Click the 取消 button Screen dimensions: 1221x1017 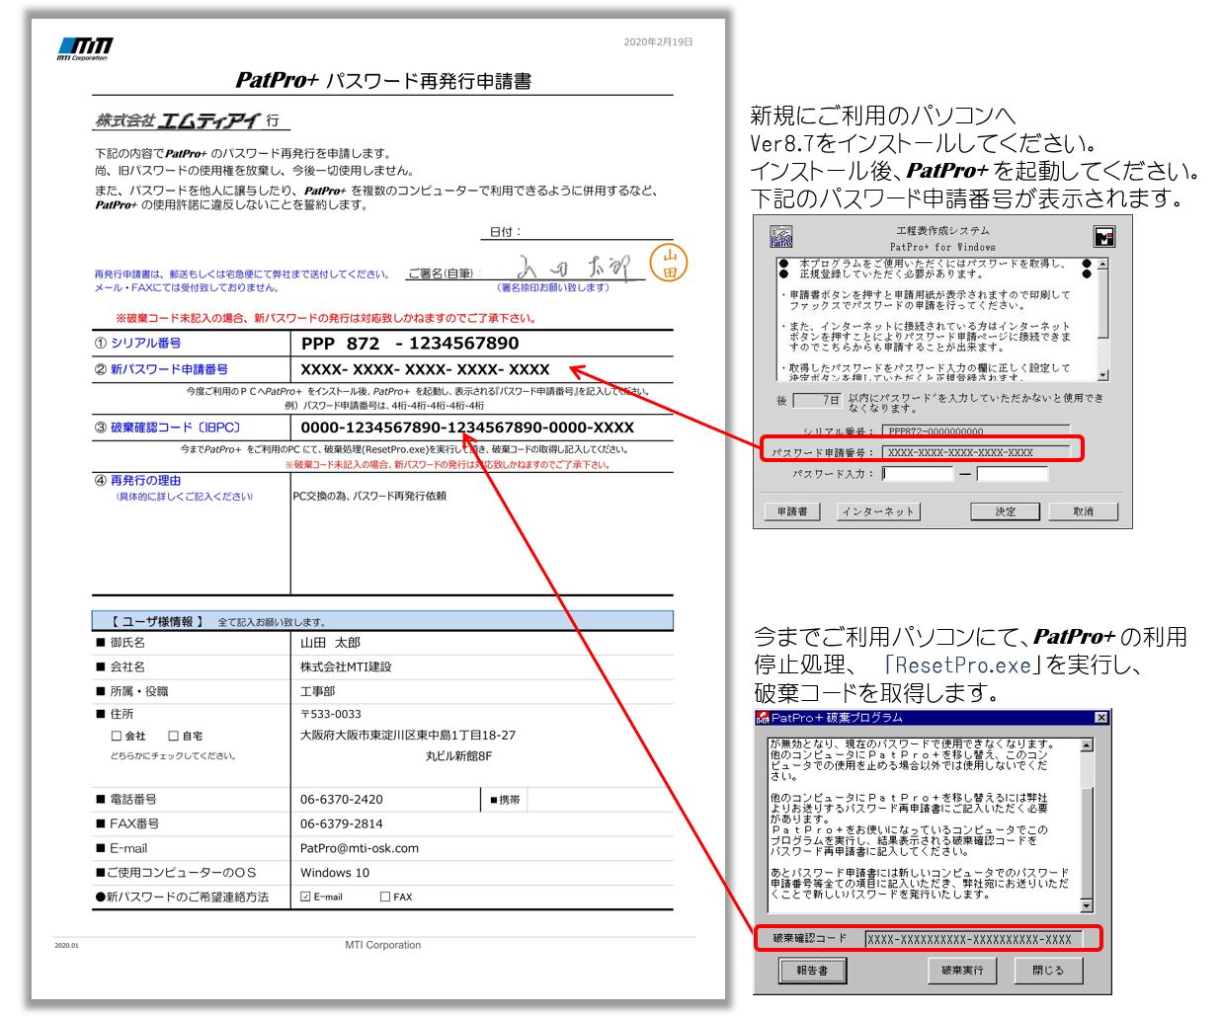(x=1084, y=511)
